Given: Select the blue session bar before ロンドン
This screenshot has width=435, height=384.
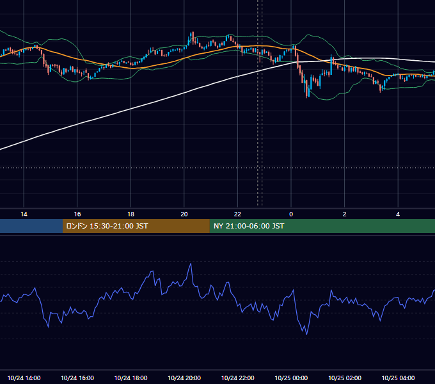Looking at the screenshot, I should [31, 226].
